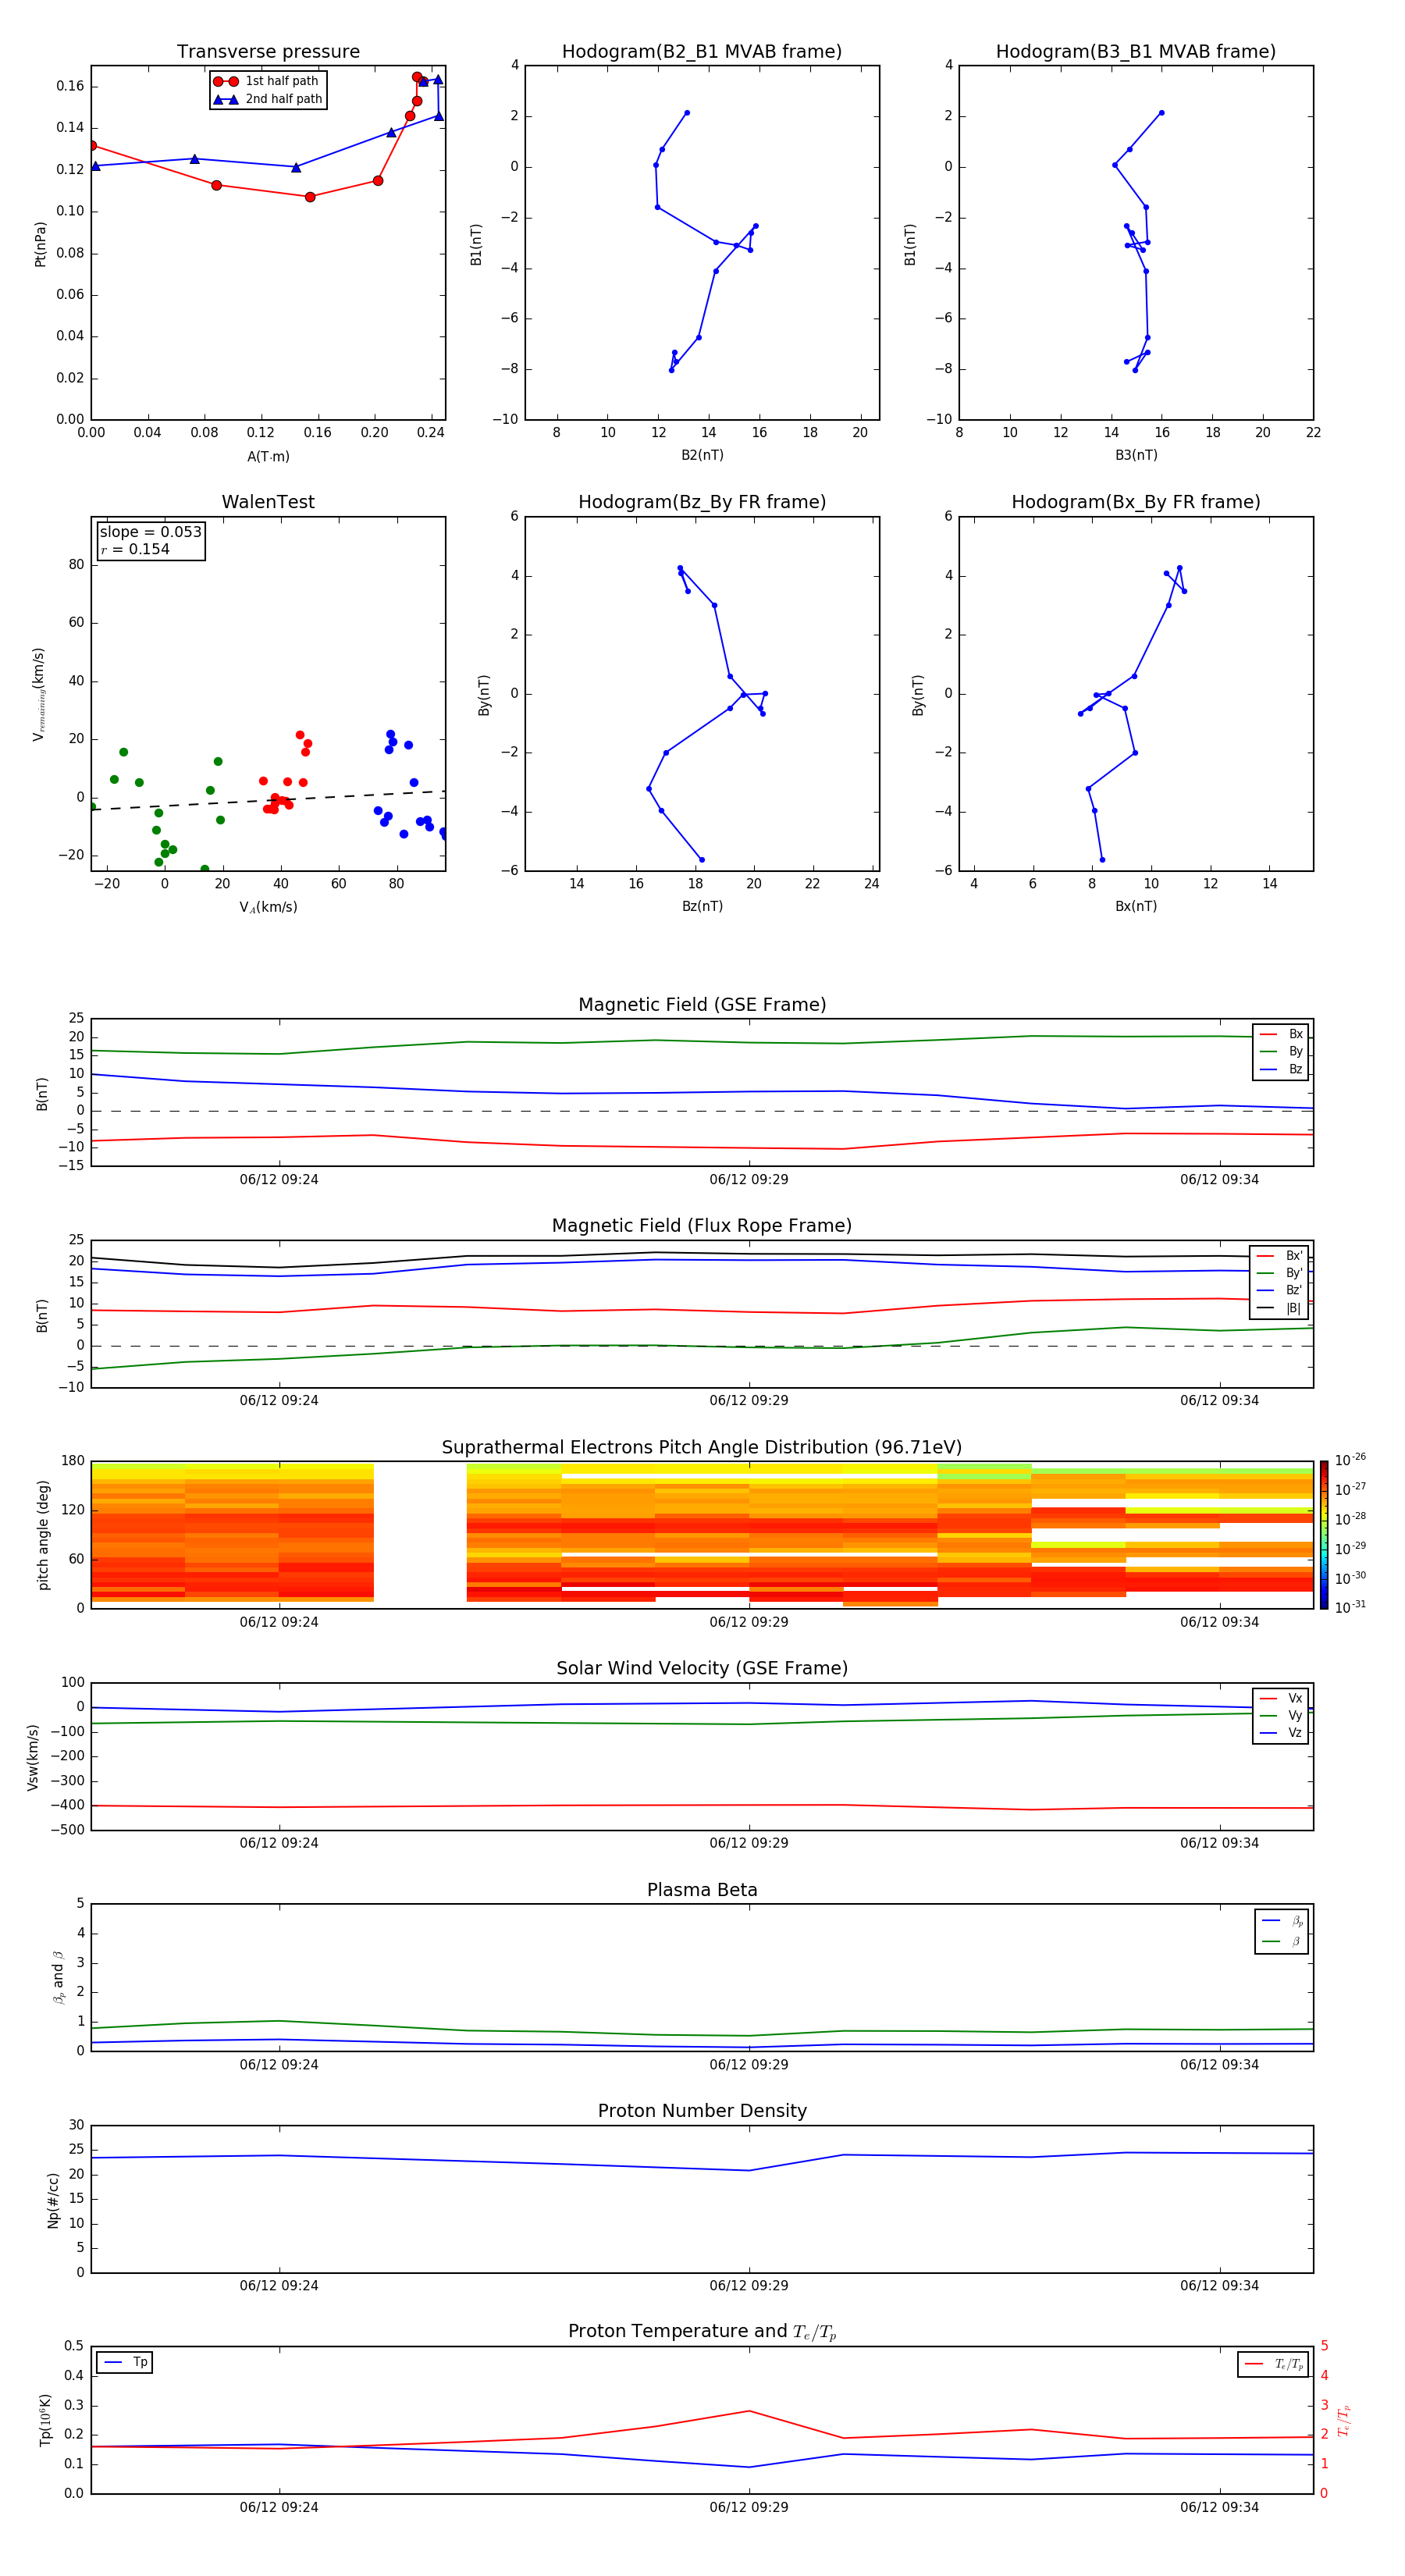The height and width of the screenshot is (2576, 1405).
Task: Click the '10^-26' colorbar label
Action: tap(1350, 1460)
